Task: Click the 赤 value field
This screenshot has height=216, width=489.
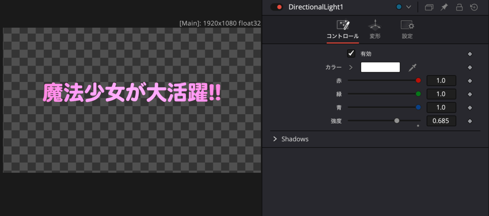Action: click(x=441, y=81)
